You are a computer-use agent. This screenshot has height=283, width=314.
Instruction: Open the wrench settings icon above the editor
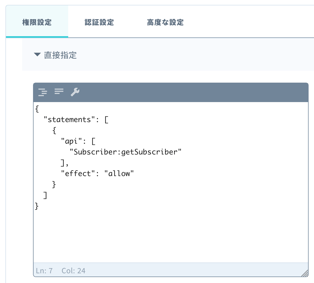click(75, 92)
